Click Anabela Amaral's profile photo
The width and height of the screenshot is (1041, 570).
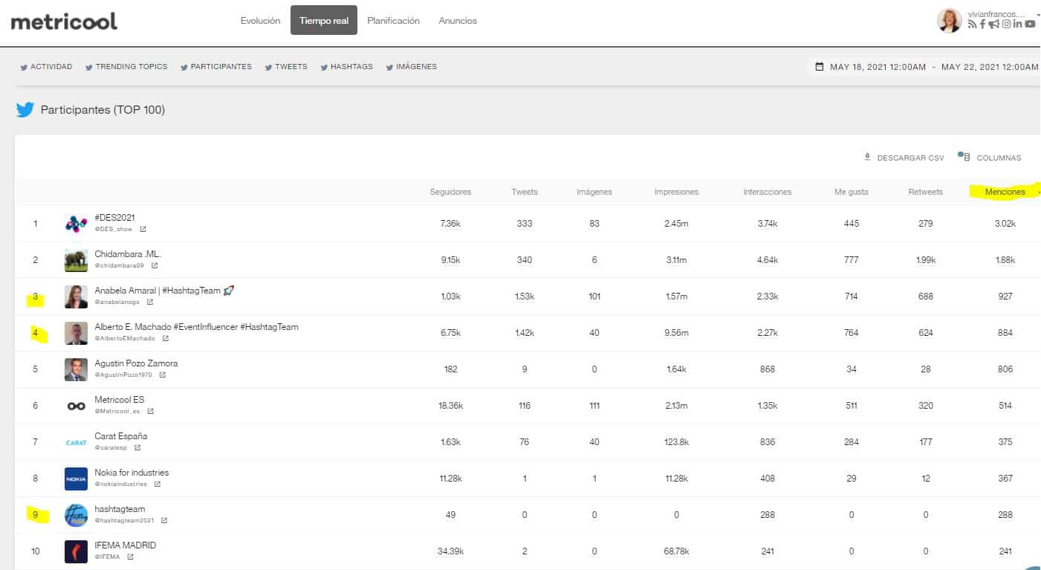click(x=77, y=297)
